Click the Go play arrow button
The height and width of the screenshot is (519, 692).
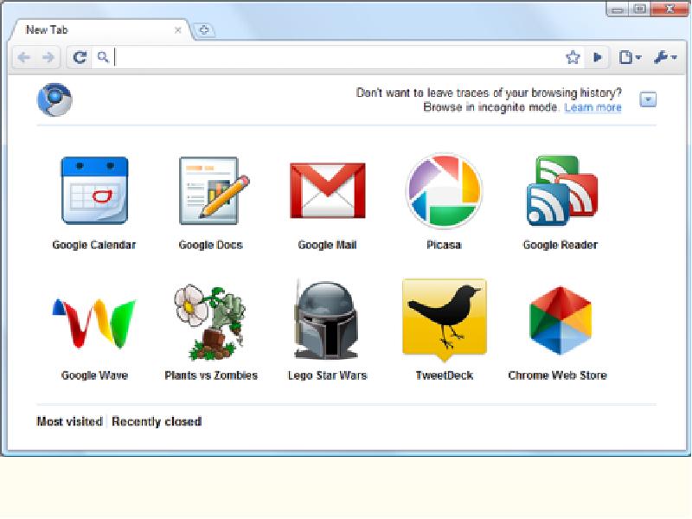pyautogui.click(x=598, y=57)
